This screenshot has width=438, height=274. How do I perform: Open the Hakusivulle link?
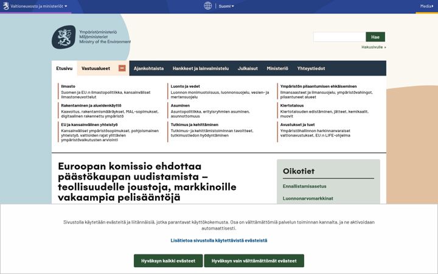pos(374,47)
